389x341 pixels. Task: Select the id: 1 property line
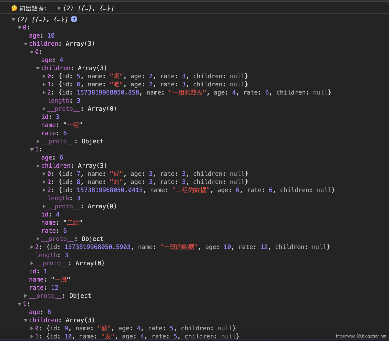coord(38,271)
